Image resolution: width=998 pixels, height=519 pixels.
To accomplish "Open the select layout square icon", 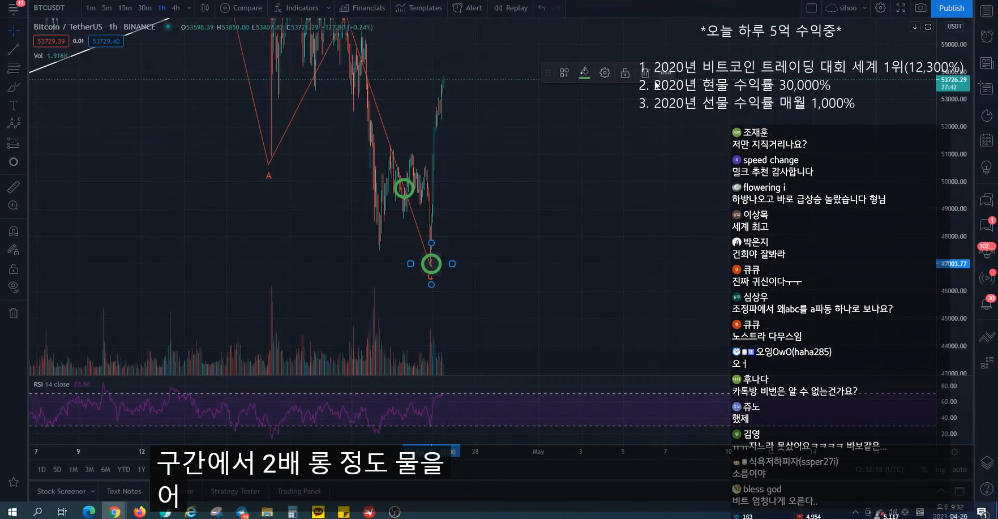I will tap(811, 8).
